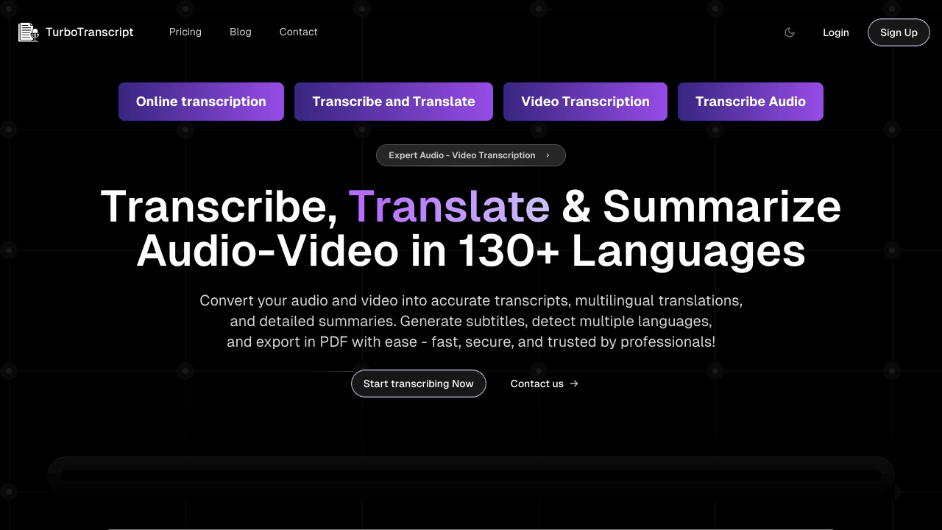Click the arrow icon next to Contact us

click(574, 384)
